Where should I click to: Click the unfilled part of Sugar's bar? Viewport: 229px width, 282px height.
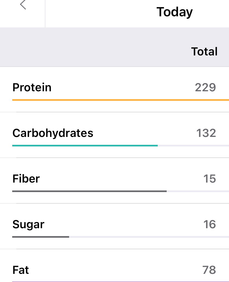[x=149, y=237]
